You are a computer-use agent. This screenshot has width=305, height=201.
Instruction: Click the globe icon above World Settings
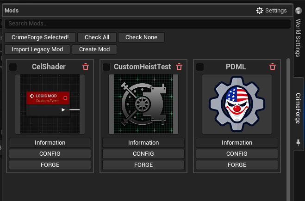(x=299, y=11)
